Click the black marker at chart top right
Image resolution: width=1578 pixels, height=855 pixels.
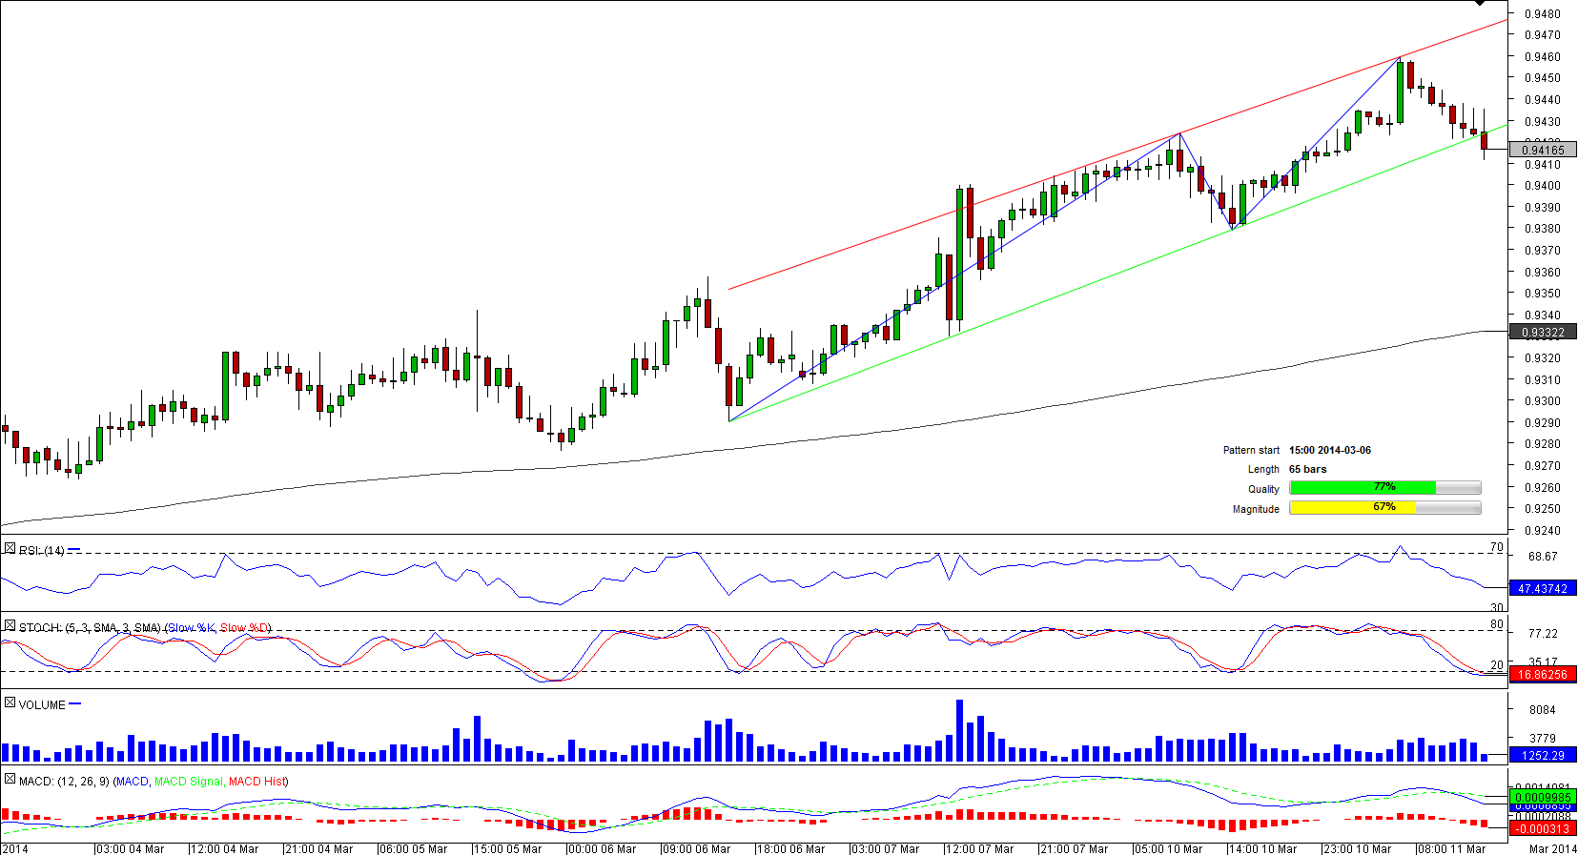(x=1479, y=3)
